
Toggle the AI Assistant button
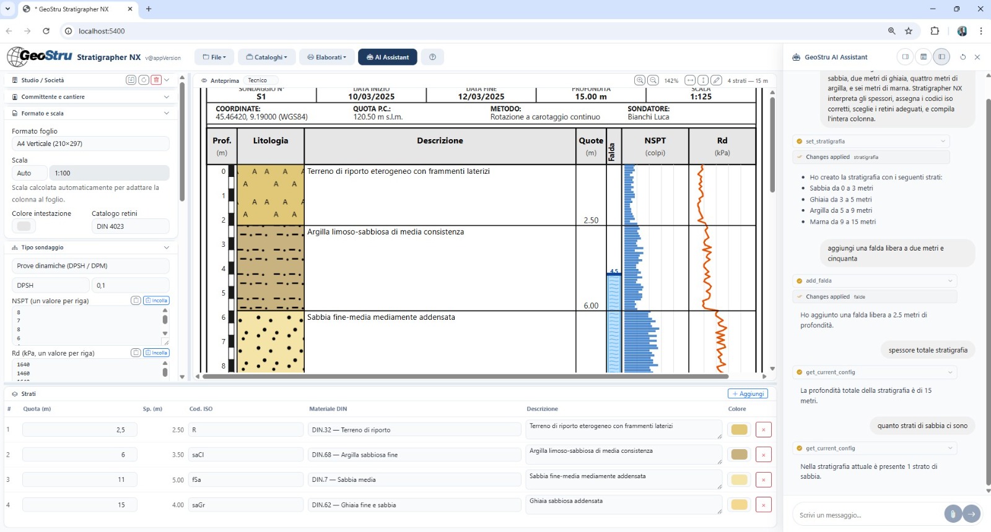pos(388,57)
